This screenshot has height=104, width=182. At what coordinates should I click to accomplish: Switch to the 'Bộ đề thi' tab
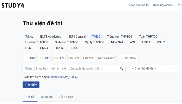point(47,97)
